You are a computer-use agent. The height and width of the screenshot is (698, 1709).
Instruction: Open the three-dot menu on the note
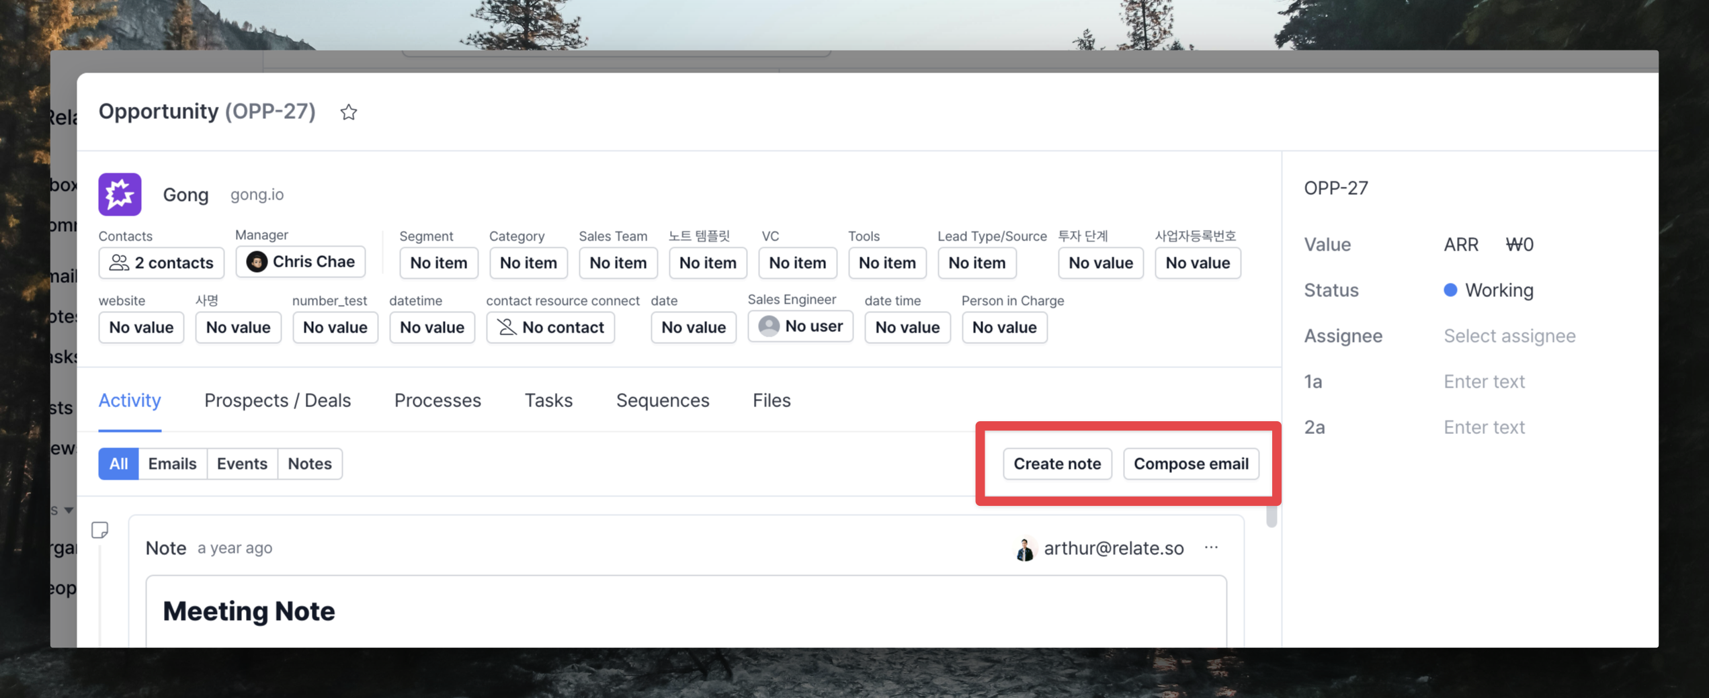pyautogui.click(x=1211, y=548)
